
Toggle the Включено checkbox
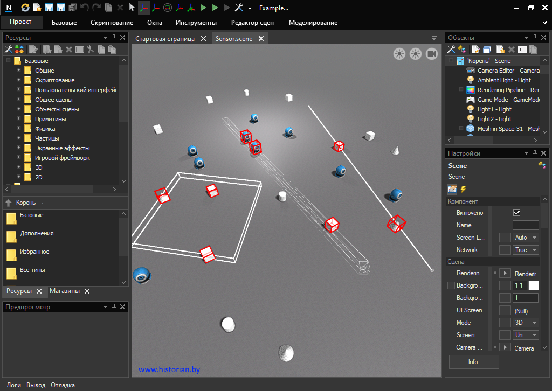click(x=516, y=213)
